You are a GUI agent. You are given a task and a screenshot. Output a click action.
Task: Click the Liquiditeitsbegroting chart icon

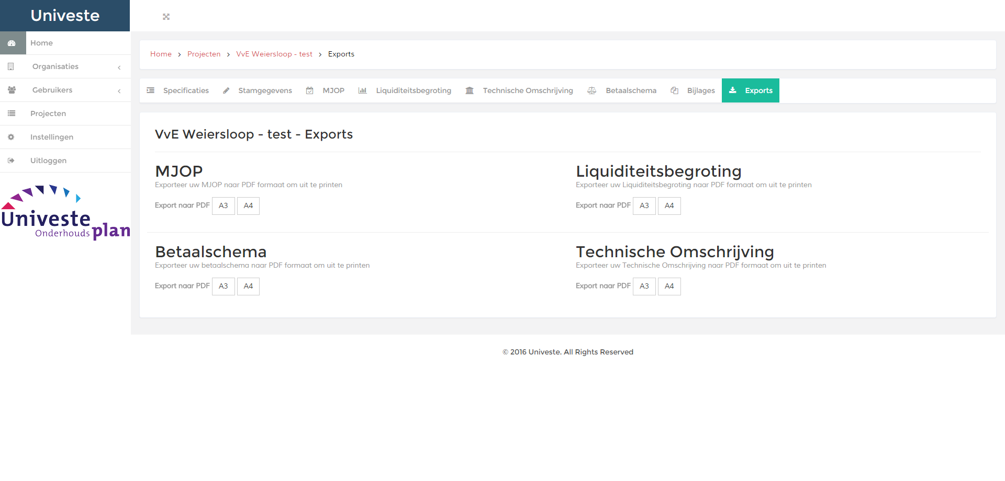point(363,90)
